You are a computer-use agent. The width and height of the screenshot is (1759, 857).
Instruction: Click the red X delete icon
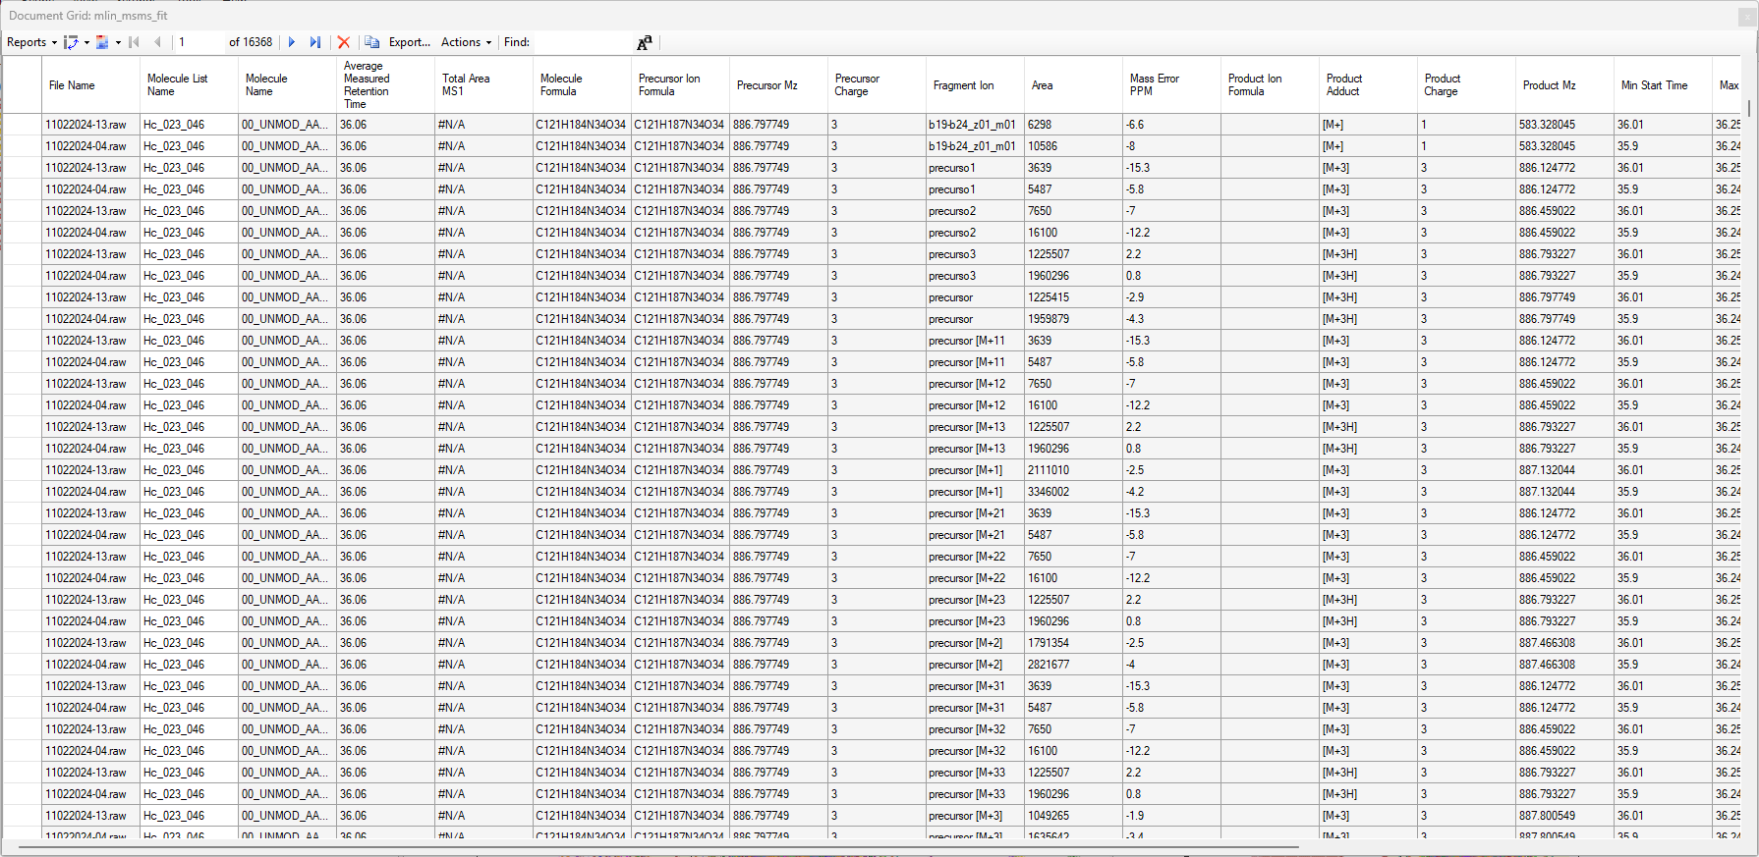pyautogui.click(x=344, y=42)
